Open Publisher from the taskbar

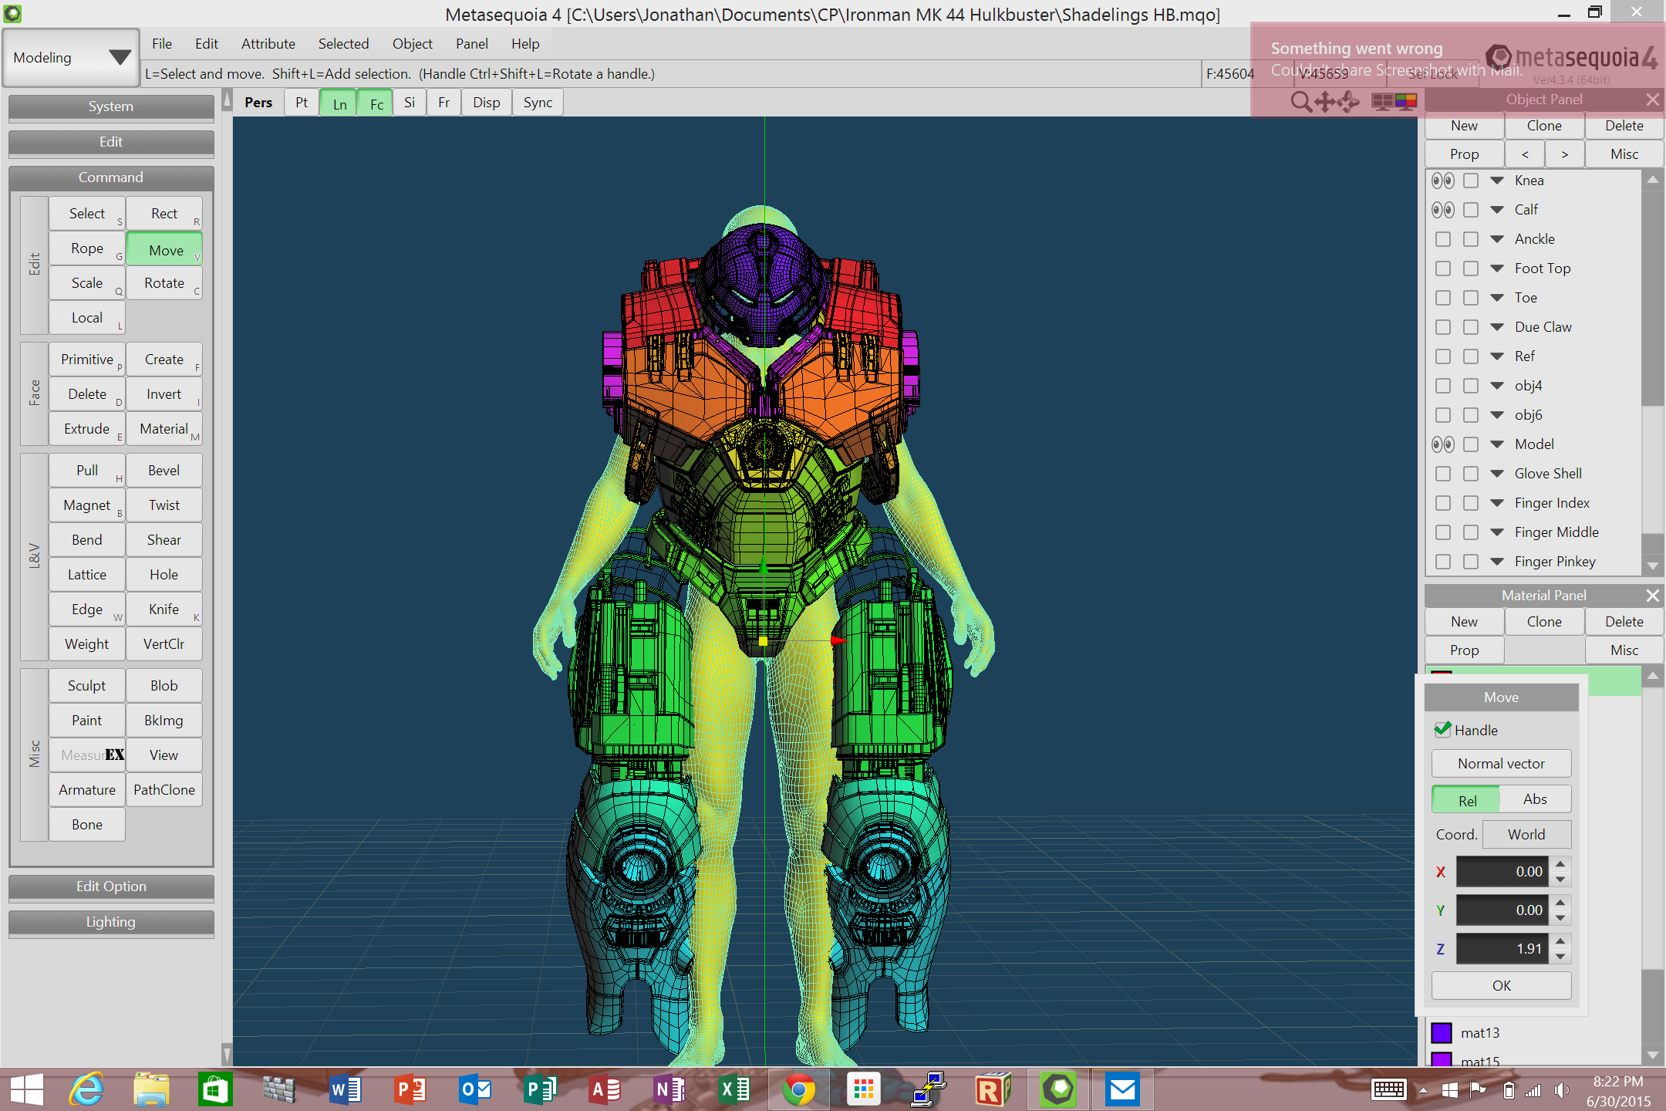tap(540, 1090)
